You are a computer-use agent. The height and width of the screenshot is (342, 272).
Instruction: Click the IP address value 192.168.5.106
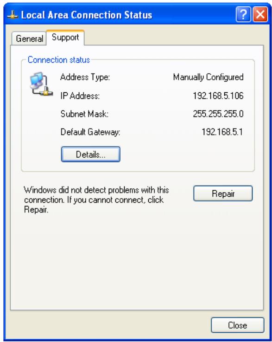click(x=218, y=96)
